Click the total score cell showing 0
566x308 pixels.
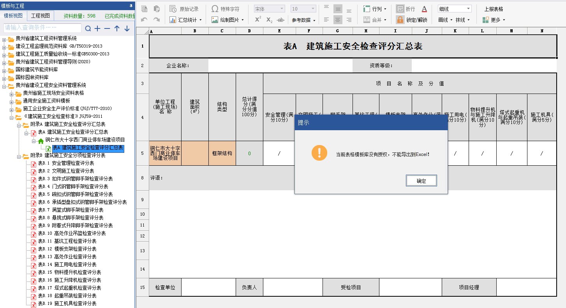(249, 153)
